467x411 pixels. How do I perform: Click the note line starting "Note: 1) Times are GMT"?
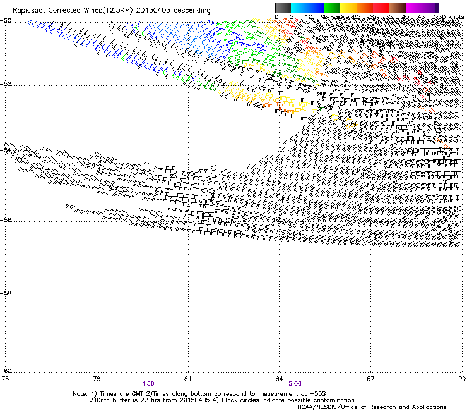[199, 394]
